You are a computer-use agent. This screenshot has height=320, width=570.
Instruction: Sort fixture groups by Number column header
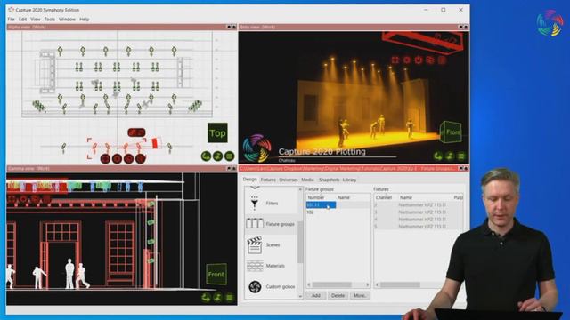coord(321,197)
